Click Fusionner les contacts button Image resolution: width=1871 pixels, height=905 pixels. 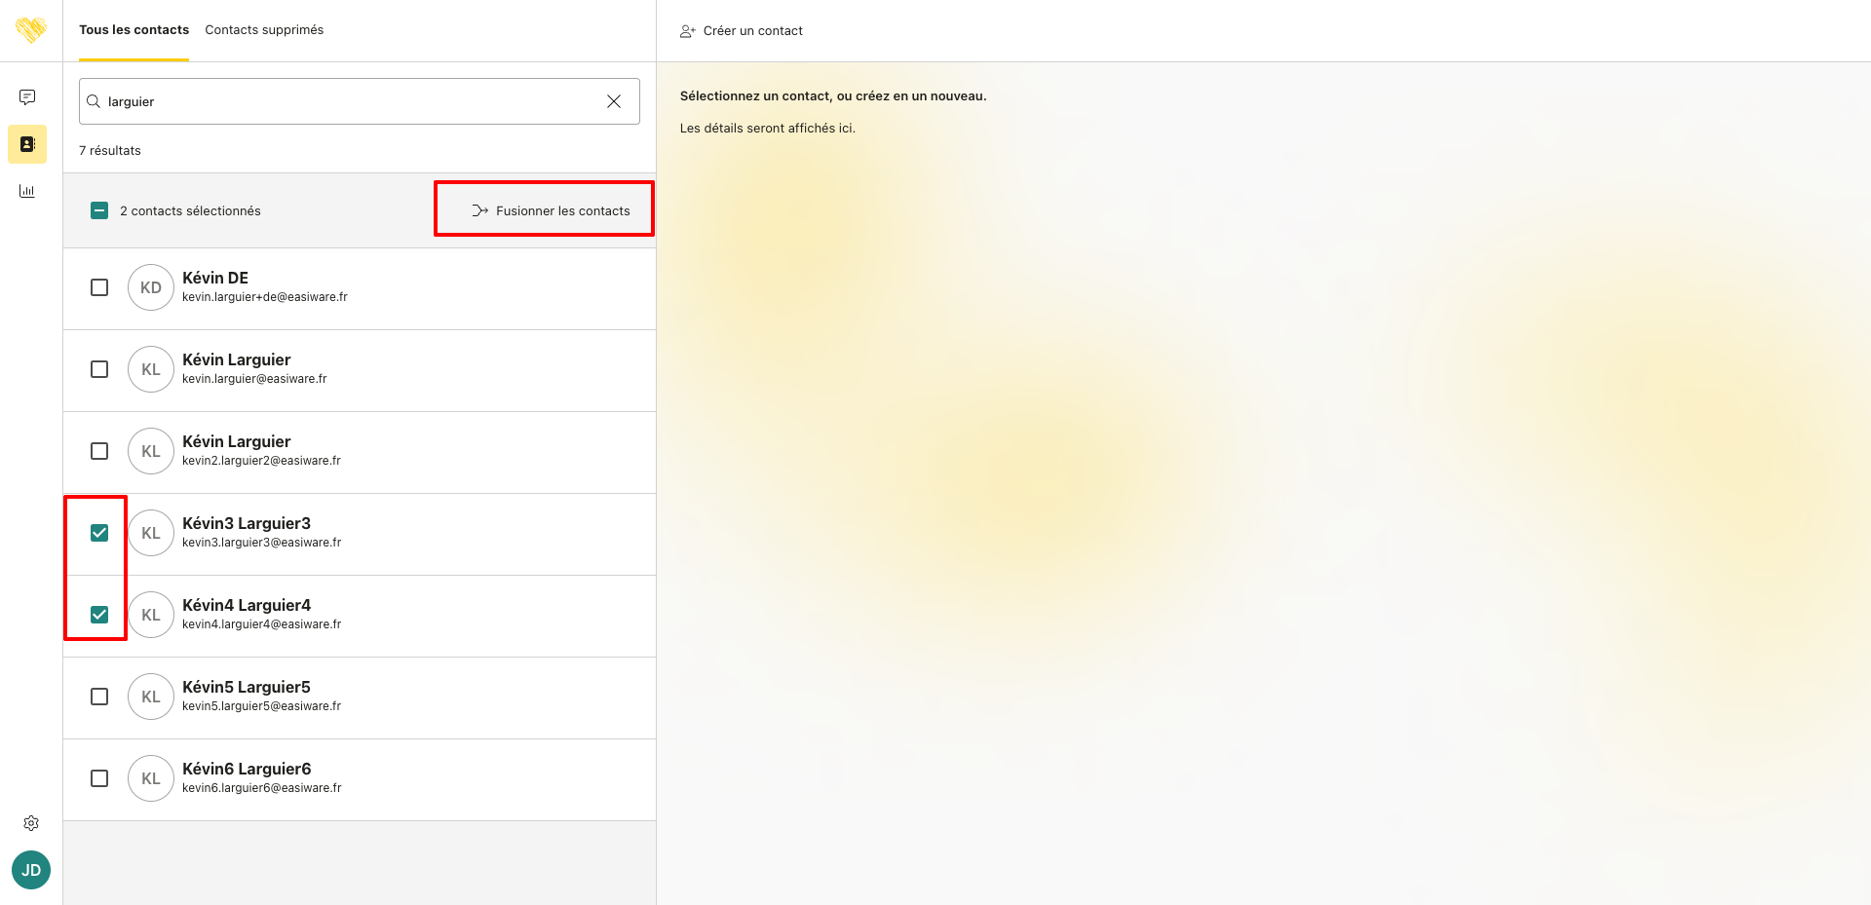tap(551, 210)
